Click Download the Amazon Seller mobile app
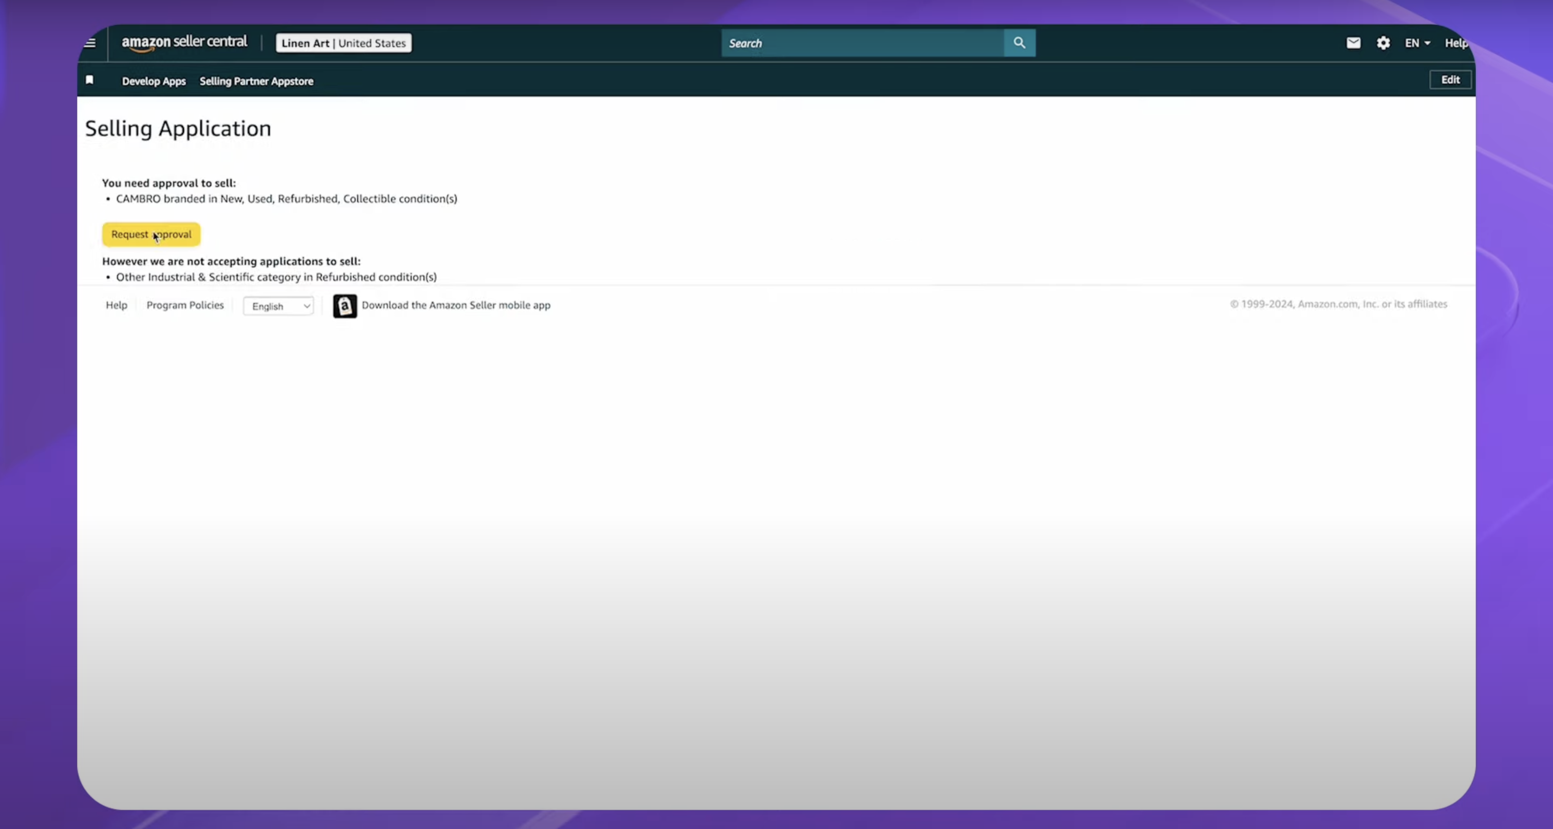 coord(456,305)
